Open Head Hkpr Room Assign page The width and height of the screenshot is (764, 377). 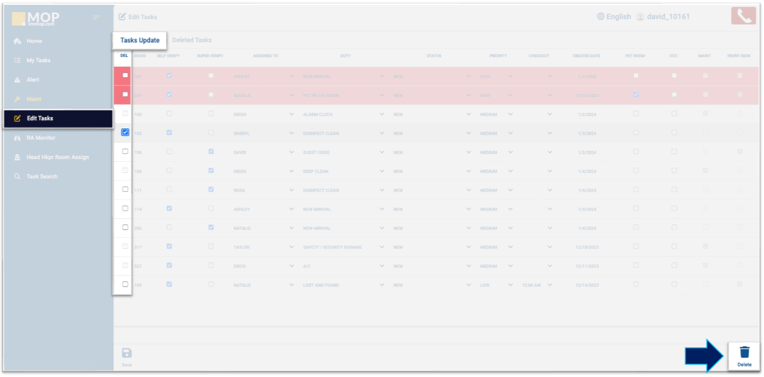coord(57,157)
